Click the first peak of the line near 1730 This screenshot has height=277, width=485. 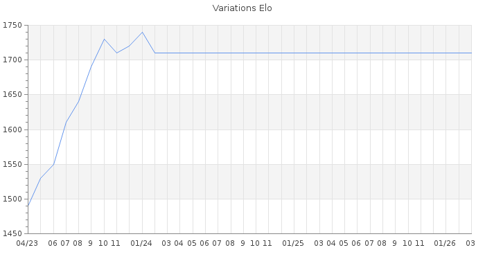[x=104, y=39]
